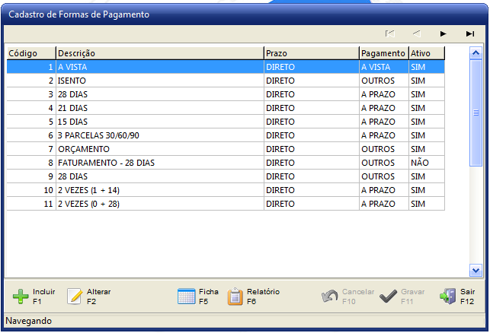This screenshot has height=333, width=490.
Task: Go to the previous record
Action: [x=417, y=33]
